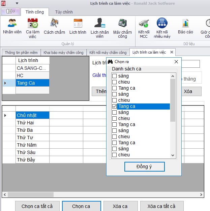
Task: Uncheck the highlighted Tang ca checkbox
Action: (115, 107)
